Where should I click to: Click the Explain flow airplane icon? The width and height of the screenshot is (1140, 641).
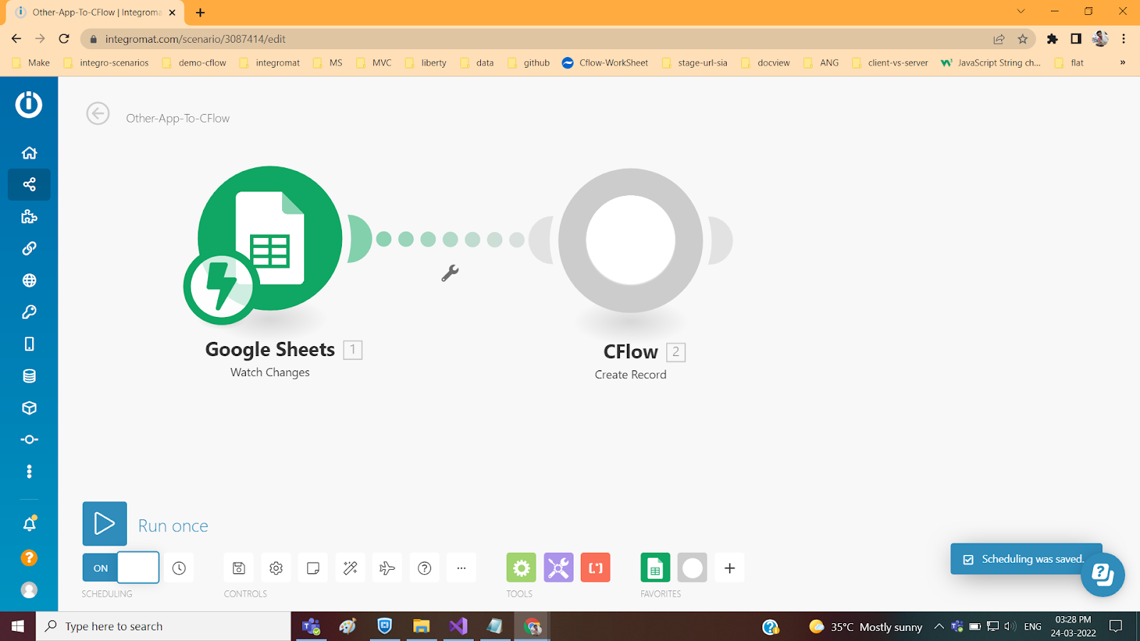pyautogui.click(x=387, y=568)
